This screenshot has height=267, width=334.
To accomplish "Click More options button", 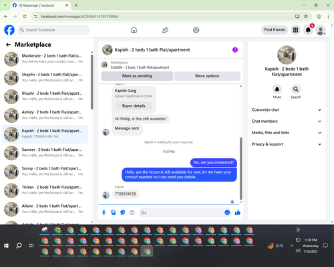I will tap(207, 76).
